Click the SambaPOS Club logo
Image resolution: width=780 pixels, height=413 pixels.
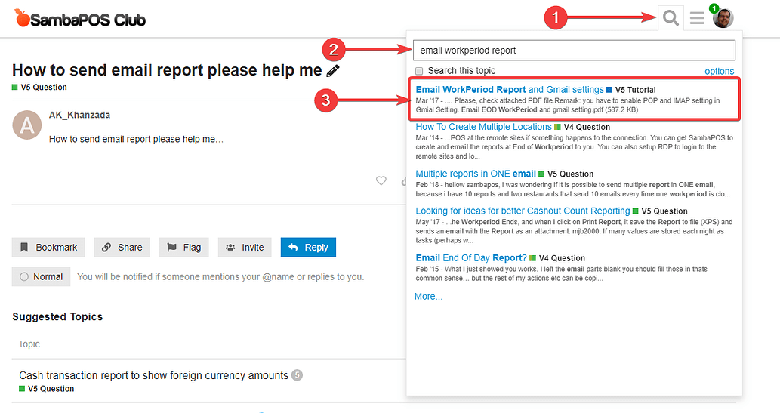click(x=80, y=19)
